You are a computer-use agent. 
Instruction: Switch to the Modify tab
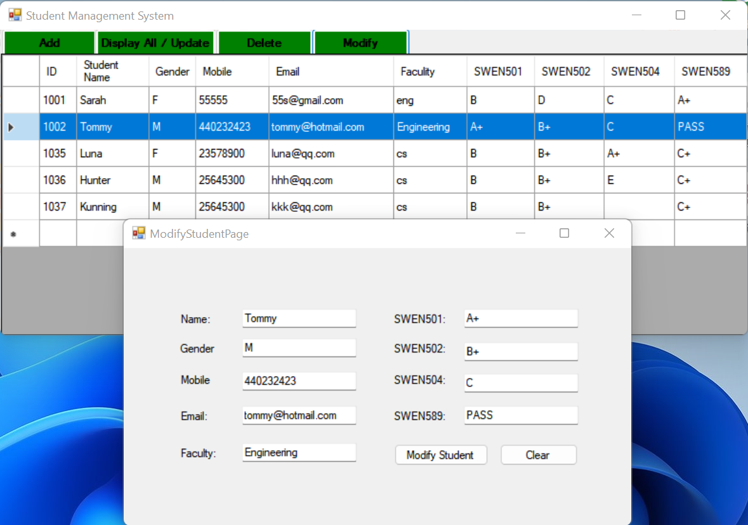click(360, 42)
